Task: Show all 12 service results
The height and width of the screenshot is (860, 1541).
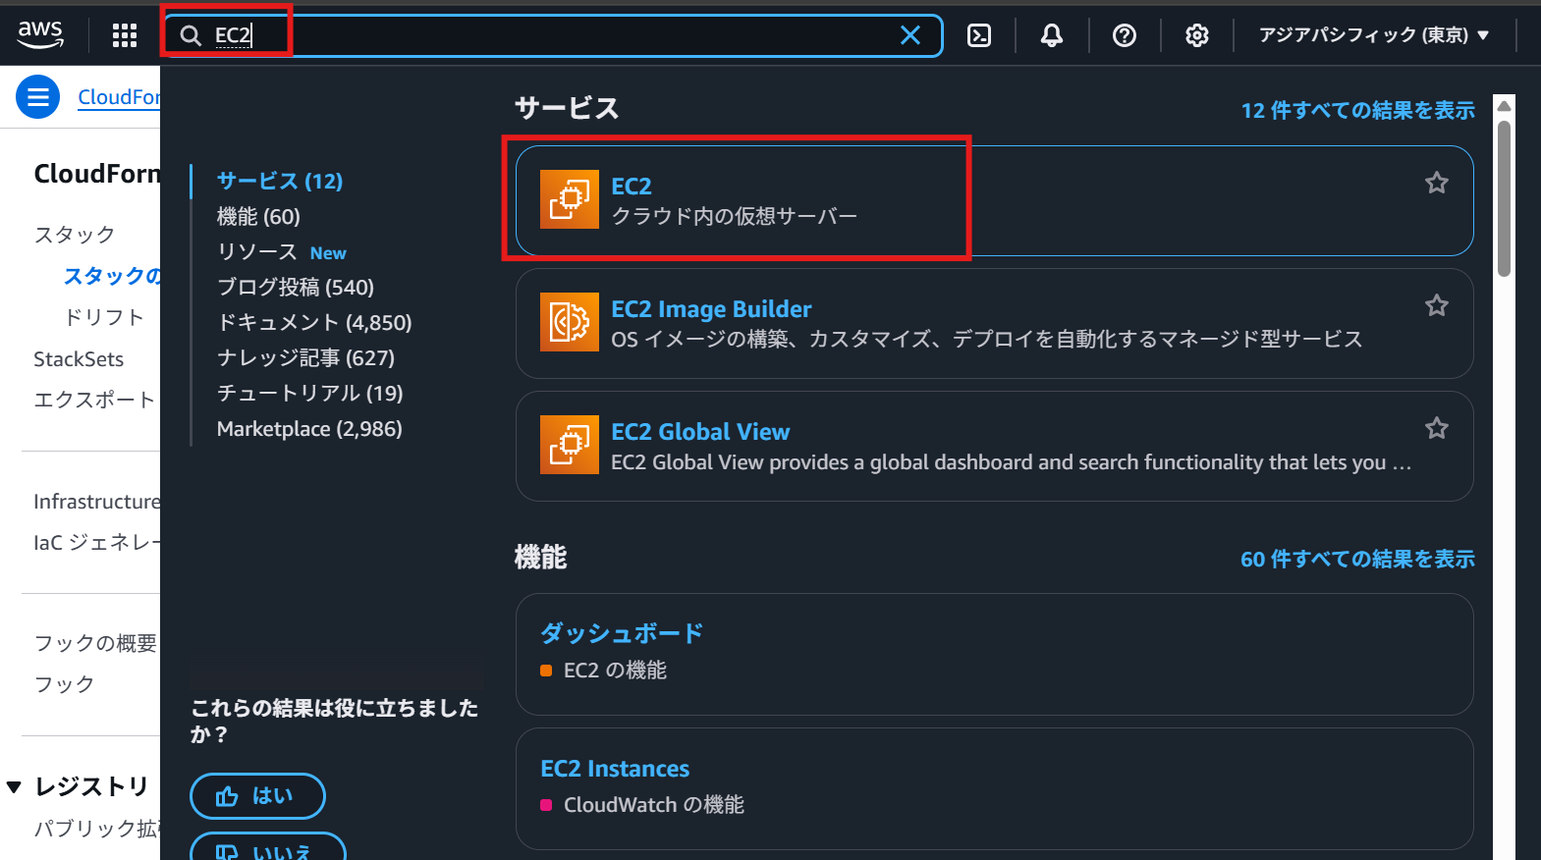Action: (x=1358, y=110)
